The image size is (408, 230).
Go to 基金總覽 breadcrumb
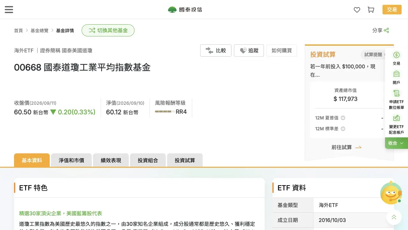coord(40,31)
